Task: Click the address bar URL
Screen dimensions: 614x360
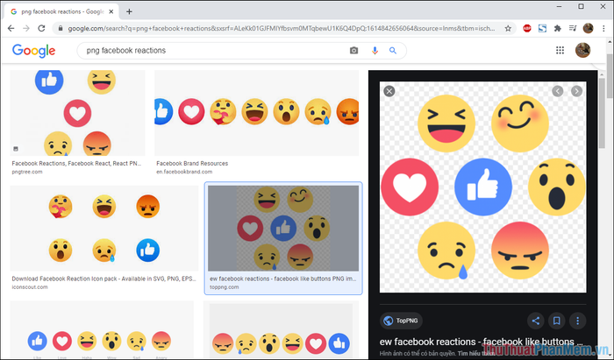Action: (x=282, y=28)
